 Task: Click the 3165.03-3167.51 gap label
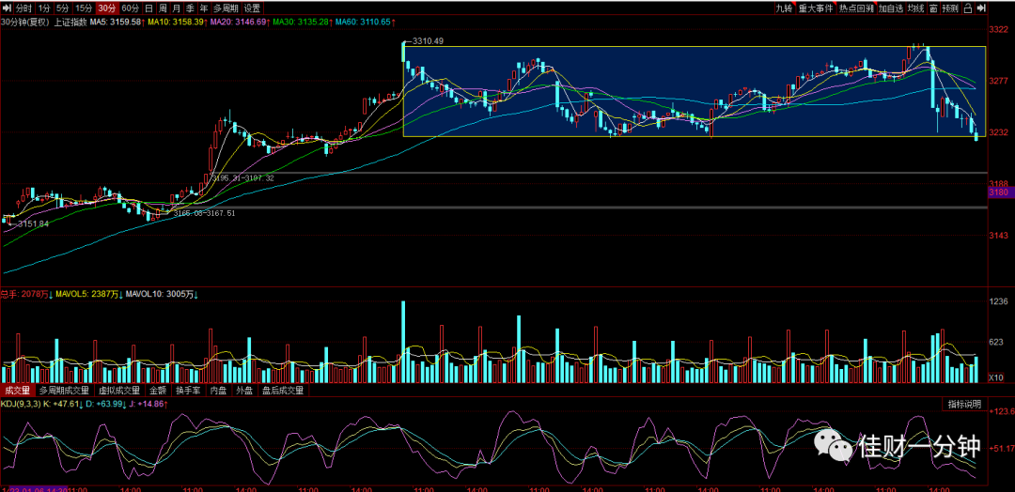coord(204,213)
